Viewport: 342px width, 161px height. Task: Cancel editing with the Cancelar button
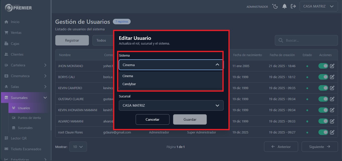coord(152,119)
